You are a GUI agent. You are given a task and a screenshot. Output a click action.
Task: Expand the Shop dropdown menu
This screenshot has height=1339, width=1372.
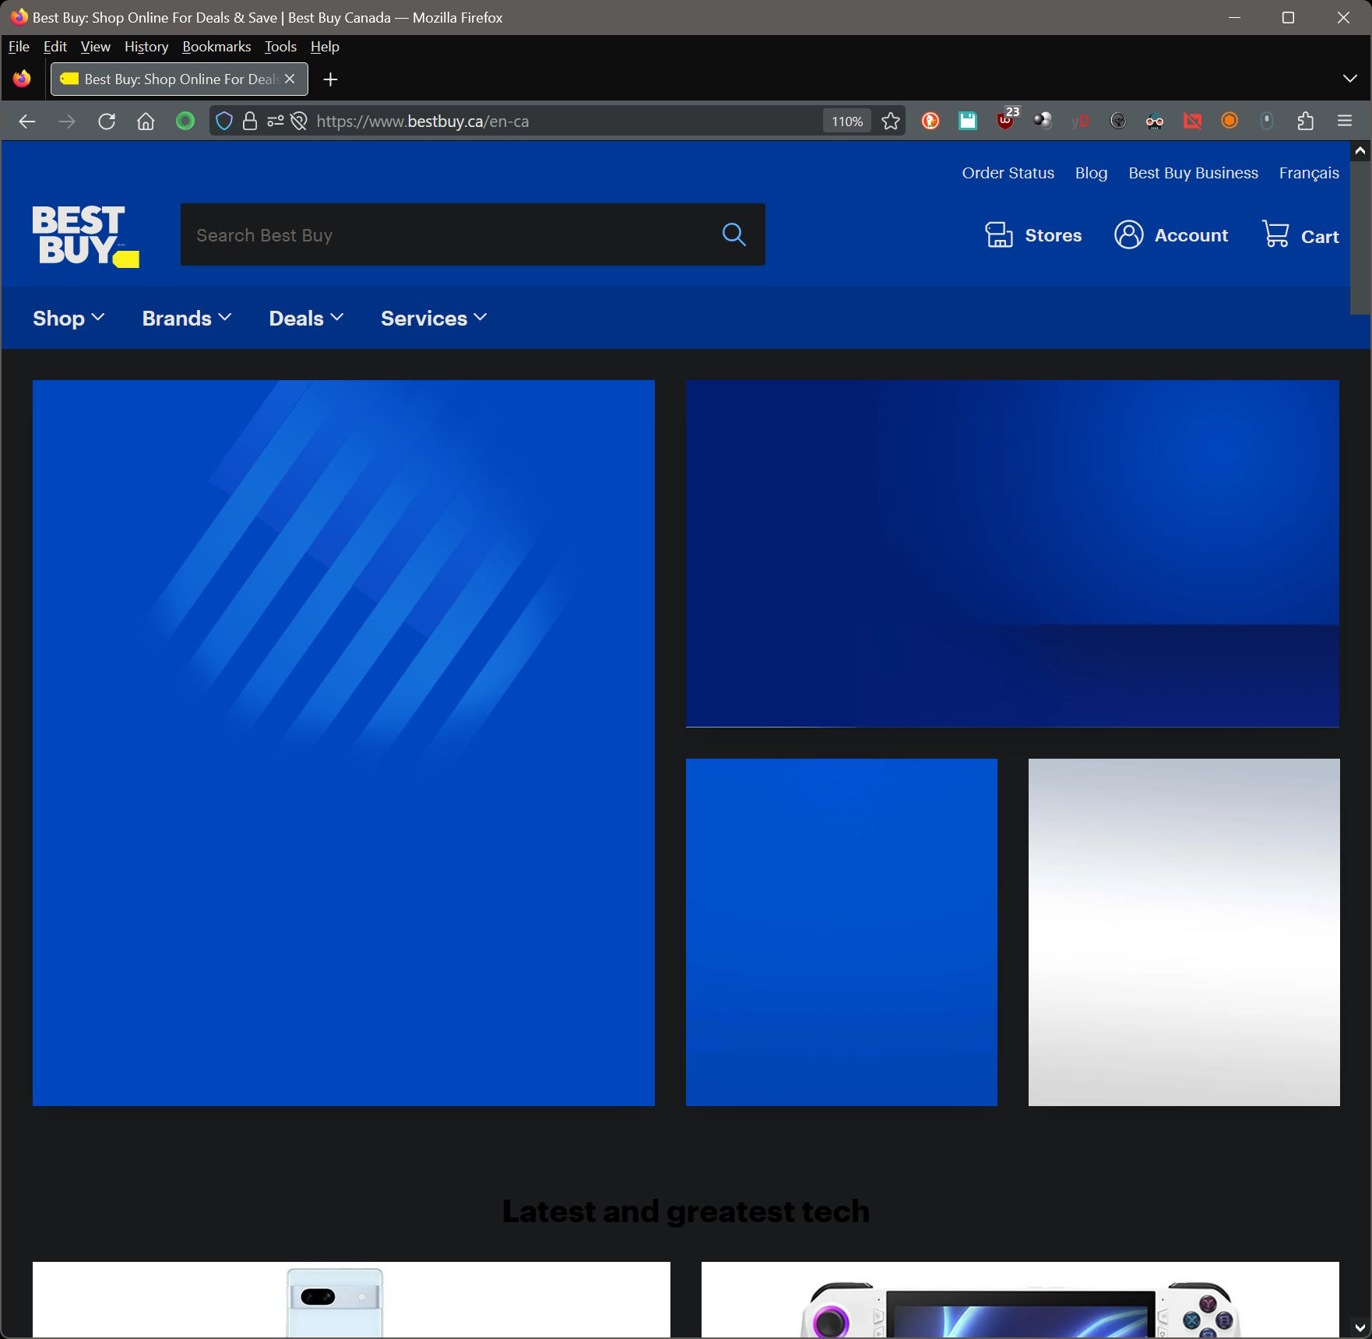68,319
